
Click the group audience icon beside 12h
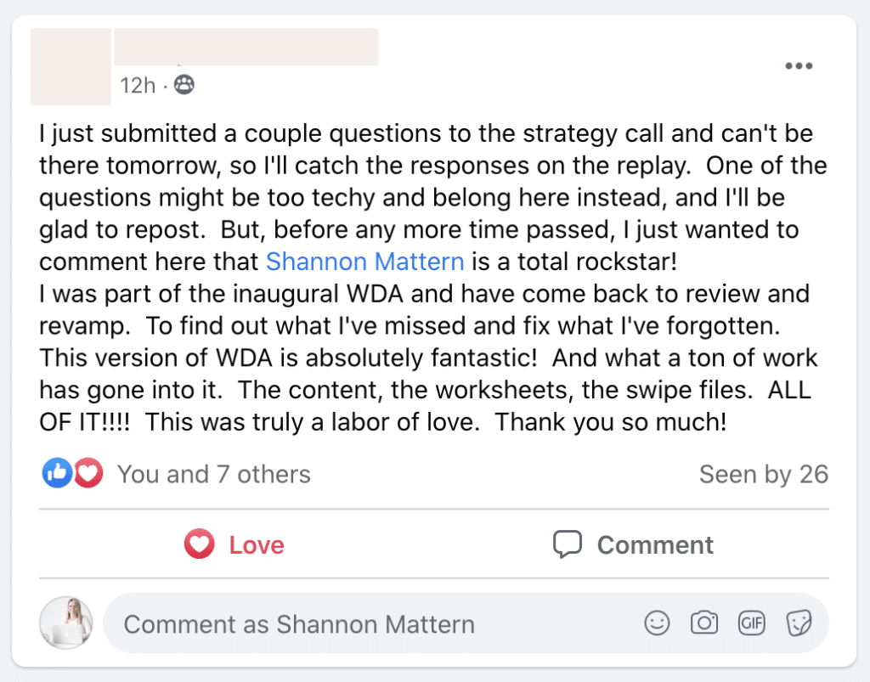coord(184,85)
